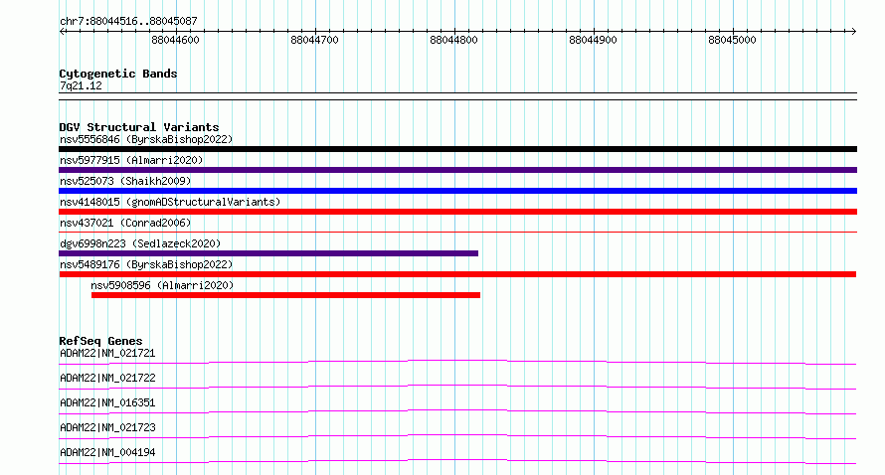Click the magenta ADAM22|NM_021723 transcript line
The width and height of the screenshot is (885, 475).
pos(457,435)
